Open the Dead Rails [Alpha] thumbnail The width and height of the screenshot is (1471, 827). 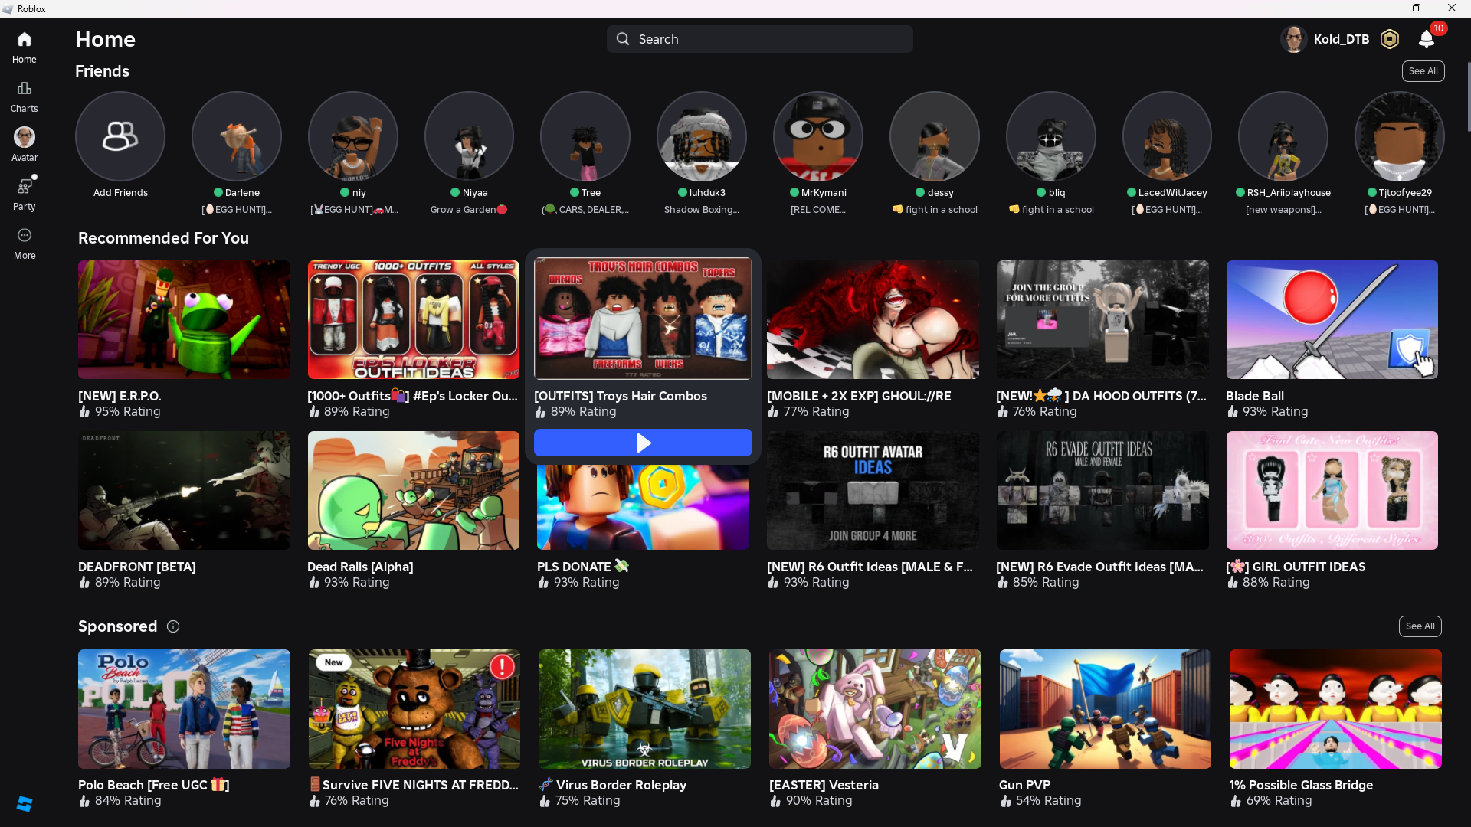(414, 490)
